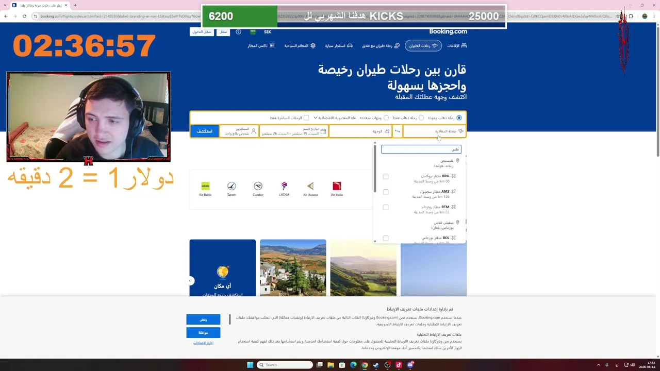The height and width of the screenshot is (371, 660).
Task: Select the رحلة ذهاب فقط one-way radio
Action: coord(421,118)
